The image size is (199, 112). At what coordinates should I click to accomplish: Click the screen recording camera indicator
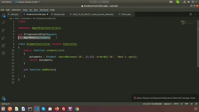tap(171, 2)
